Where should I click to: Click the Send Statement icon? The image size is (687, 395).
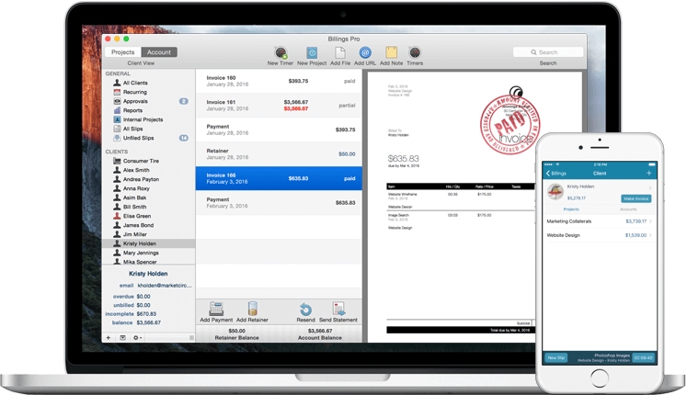[338, 309]
